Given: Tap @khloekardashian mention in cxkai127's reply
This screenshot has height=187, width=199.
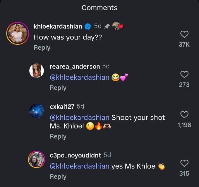Looking at the screenshot, I should (x=80, y=118).
